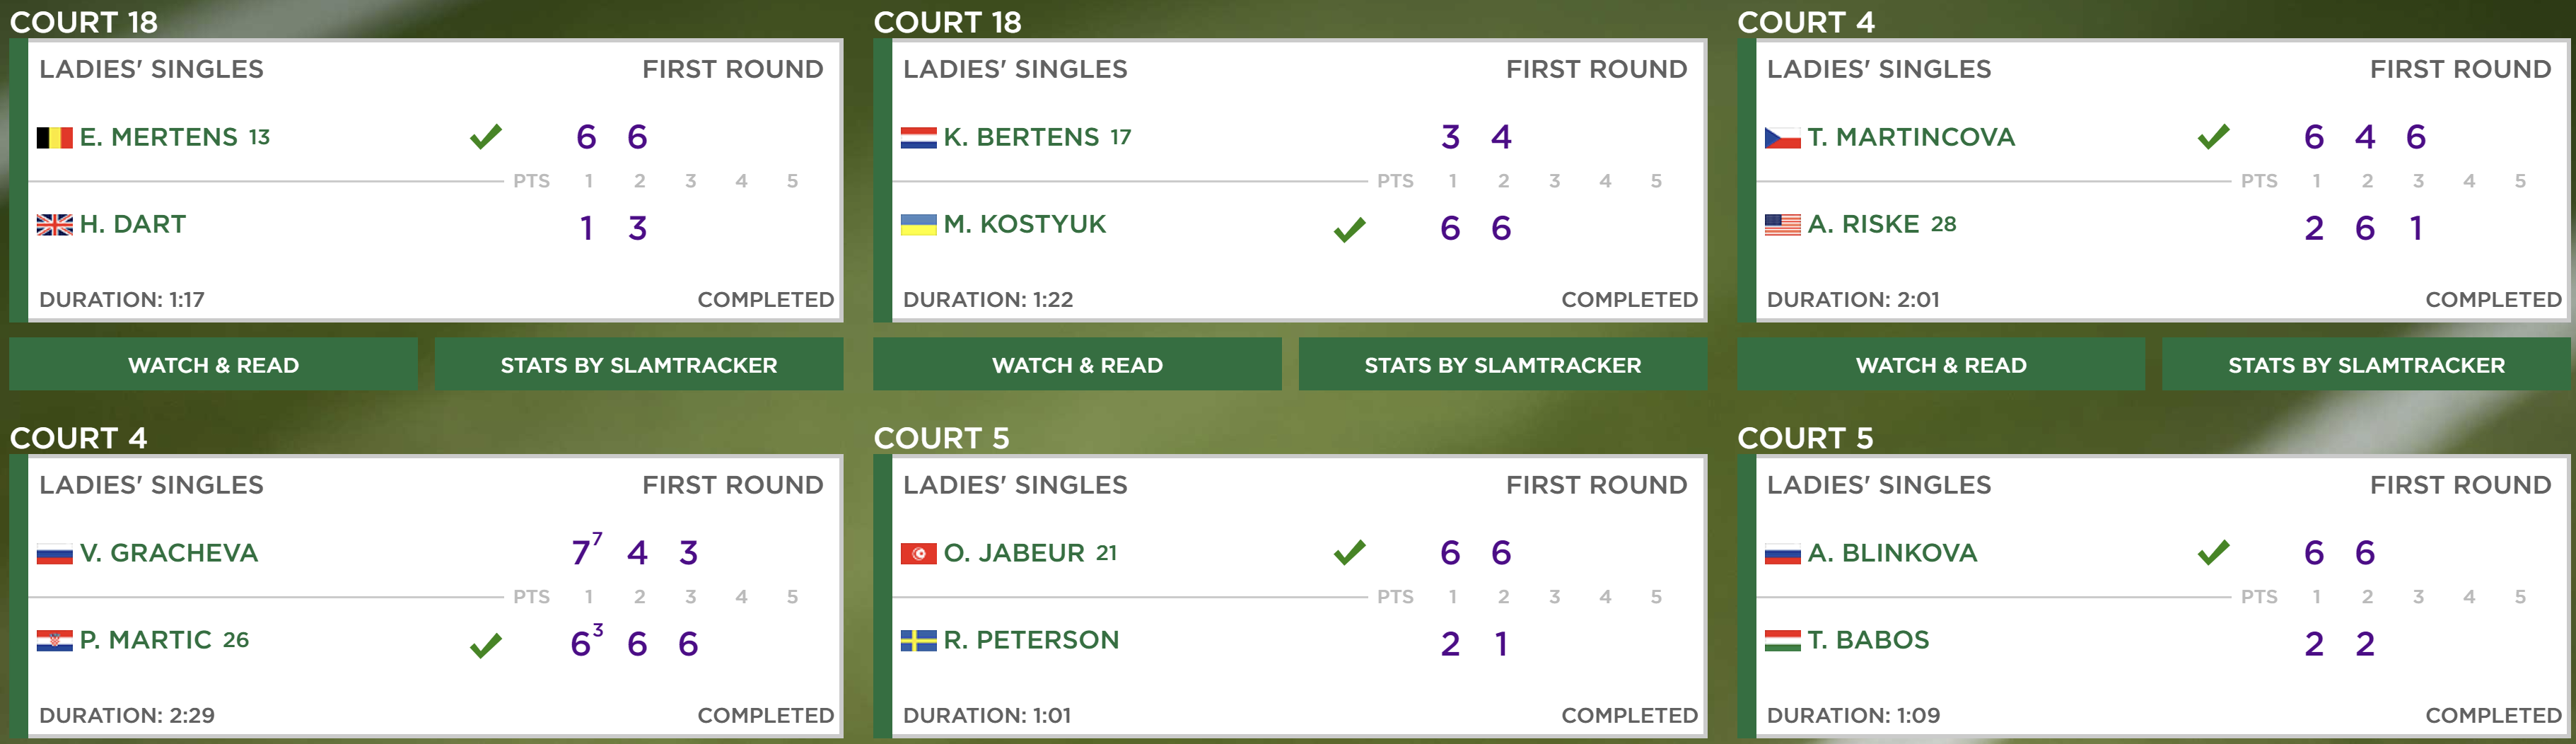Open Stats by Slamtracker for Martincova match
Screen dimensions: 2576x744
(2366, 365)
